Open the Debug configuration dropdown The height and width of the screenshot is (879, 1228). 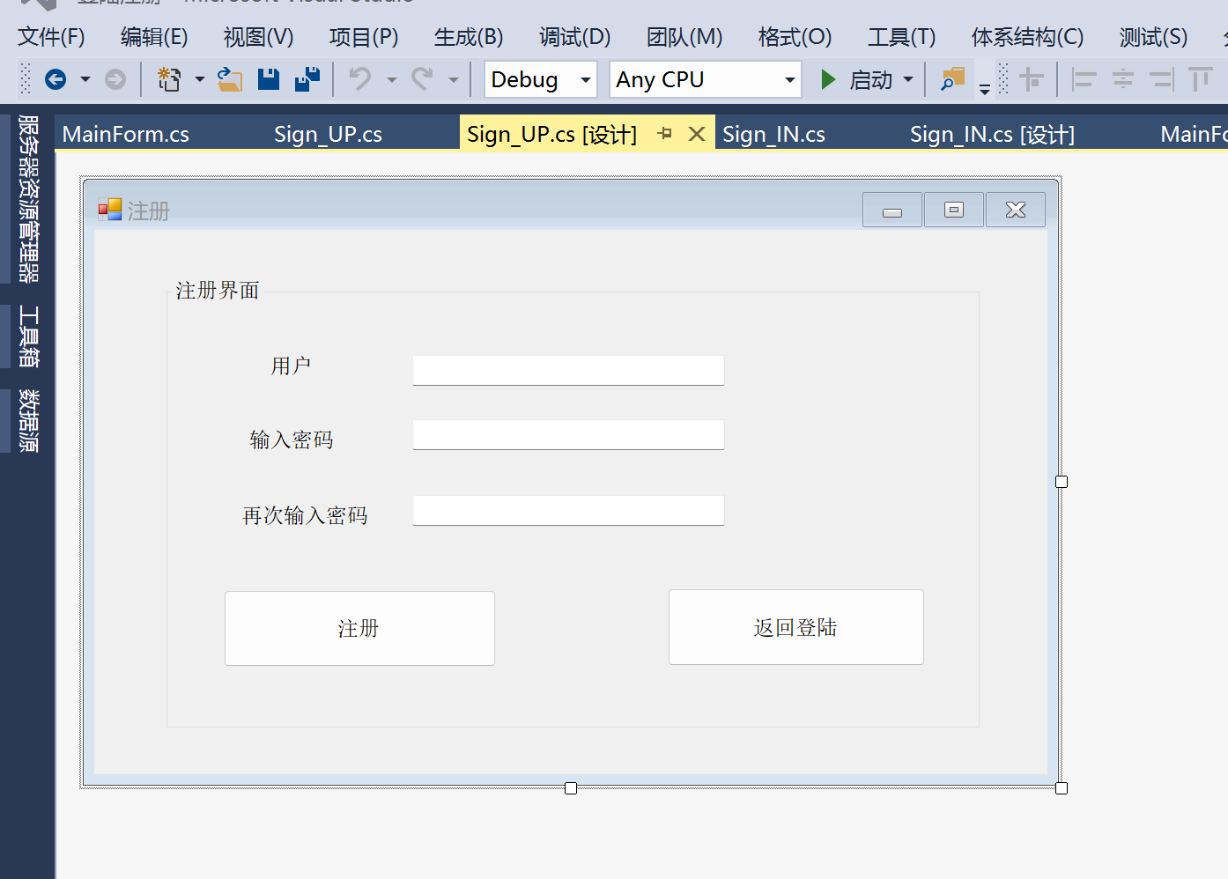click(541, 79)
